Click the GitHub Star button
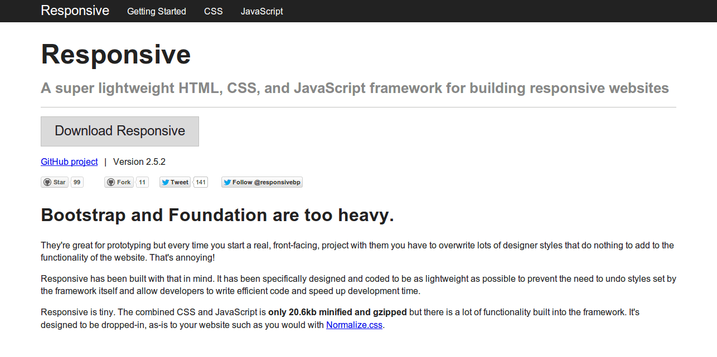This screenshot has height=357, width=717. click(55, 182)
